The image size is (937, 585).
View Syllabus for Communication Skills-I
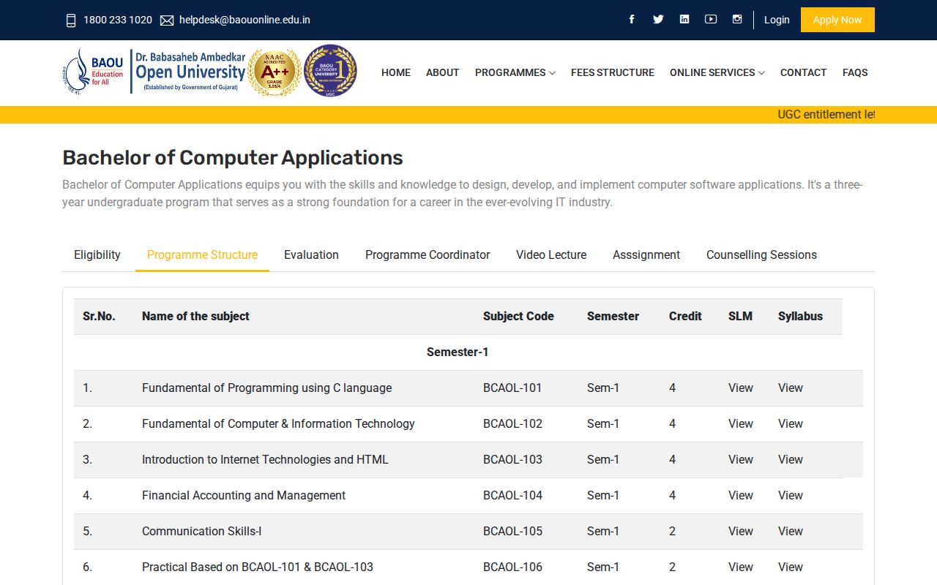click(x=791, y=531)
